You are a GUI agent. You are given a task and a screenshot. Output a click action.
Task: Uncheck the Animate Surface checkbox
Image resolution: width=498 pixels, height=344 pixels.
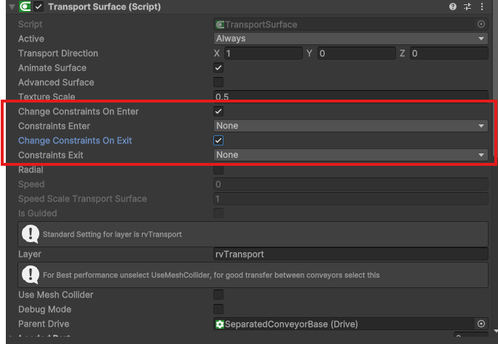pyautogui.click(x=218, y=68)
